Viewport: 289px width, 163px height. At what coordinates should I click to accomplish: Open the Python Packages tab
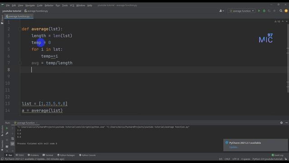tap(66, 155)
